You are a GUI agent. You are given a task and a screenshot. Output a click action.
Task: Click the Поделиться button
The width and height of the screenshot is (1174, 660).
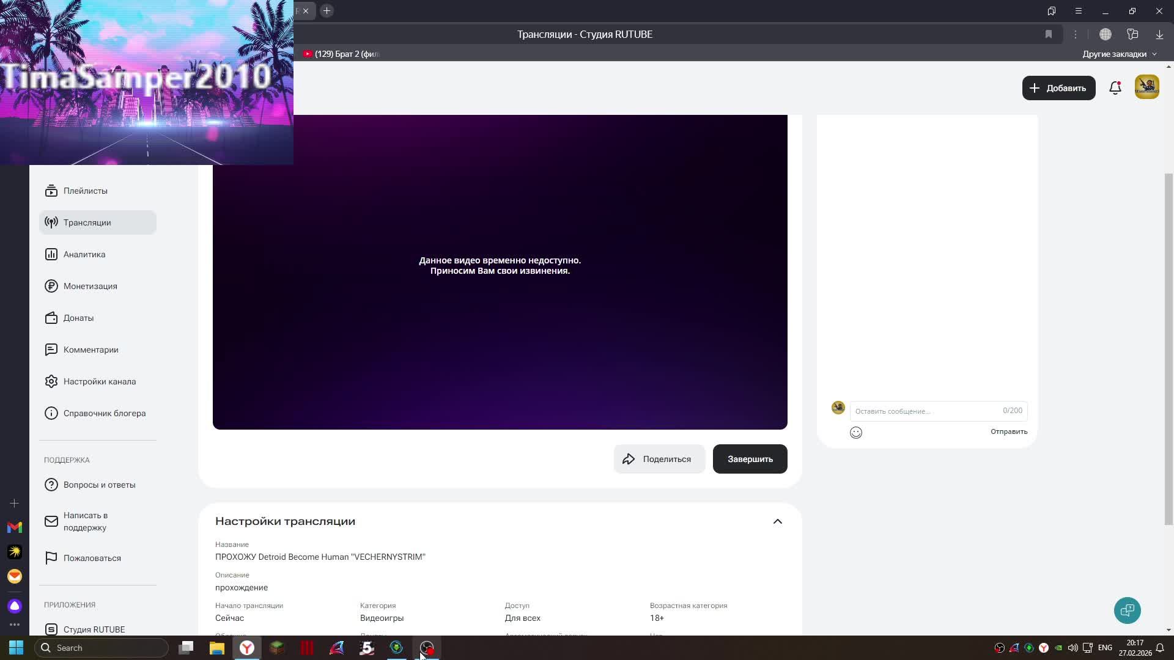pyautogui.click(x=659, y=459)
